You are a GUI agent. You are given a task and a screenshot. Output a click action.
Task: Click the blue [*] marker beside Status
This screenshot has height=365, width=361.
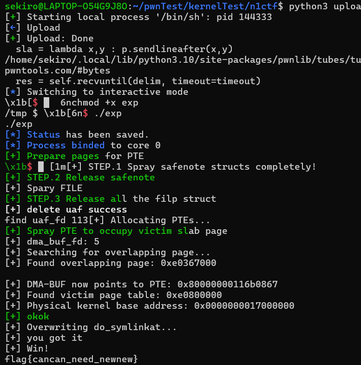point(13,135)
